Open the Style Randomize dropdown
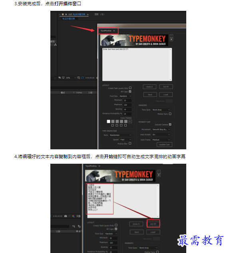Image resolution: width=227 pixels, height=253 pixels. [x=120, y=135]
